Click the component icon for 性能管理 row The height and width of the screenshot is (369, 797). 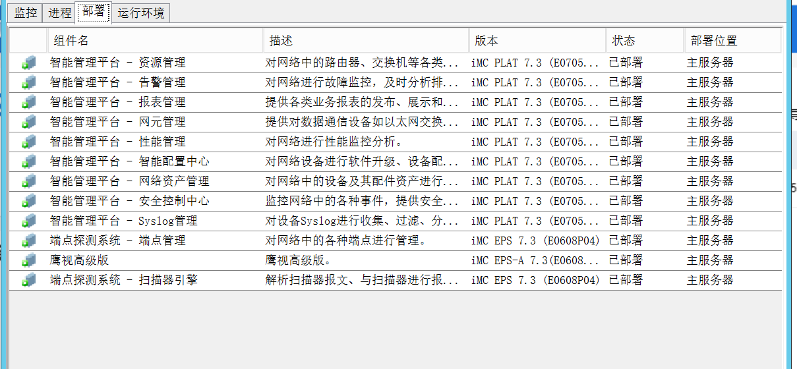pos(28,142)
